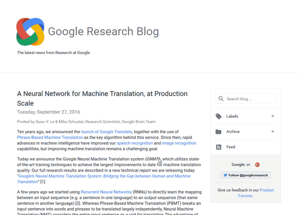Expand the Labels dropdown arrow
Image resolution: width=298 pixels, height=215 pixels.
point(272,116)
